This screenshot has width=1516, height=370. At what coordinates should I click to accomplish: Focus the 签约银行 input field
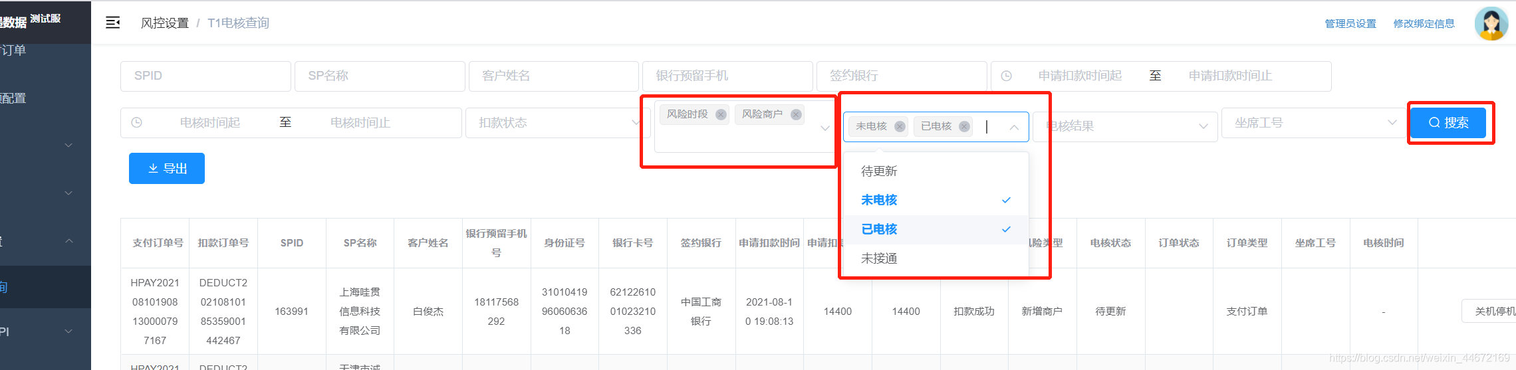[x=902, y=76]
